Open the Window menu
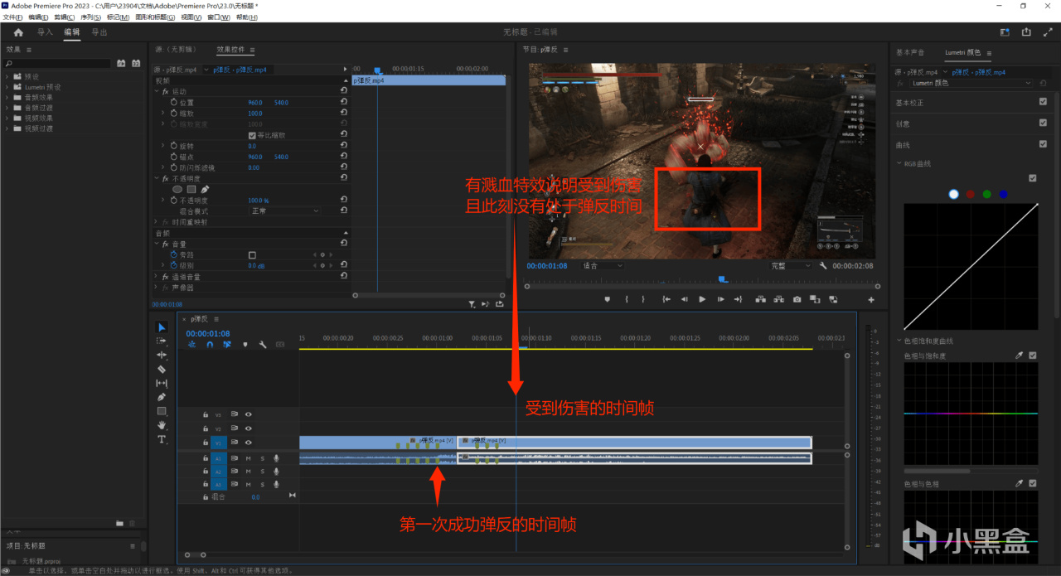Image resolution: width=1061 pixels, height=576 pixels. [x=219, y=17]
